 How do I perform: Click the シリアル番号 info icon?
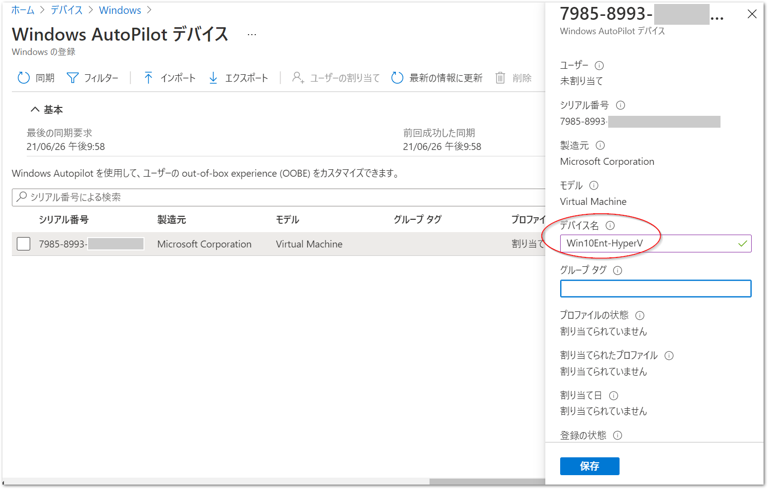click(x=621, y=105)
